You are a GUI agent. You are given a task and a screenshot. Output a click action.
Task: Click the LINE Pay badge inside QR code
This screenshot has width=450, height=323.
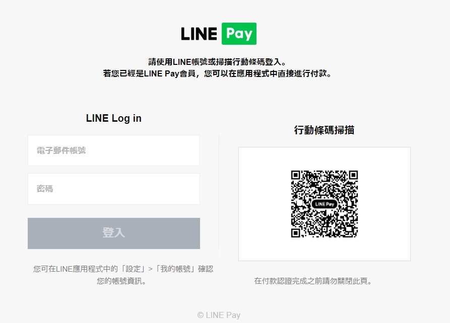[325, 204]
